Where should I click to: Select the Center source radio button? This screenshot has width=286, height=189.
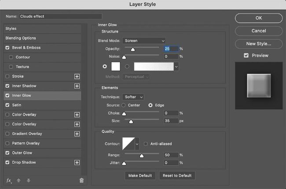pyautogui.click(x=123, y=105)
